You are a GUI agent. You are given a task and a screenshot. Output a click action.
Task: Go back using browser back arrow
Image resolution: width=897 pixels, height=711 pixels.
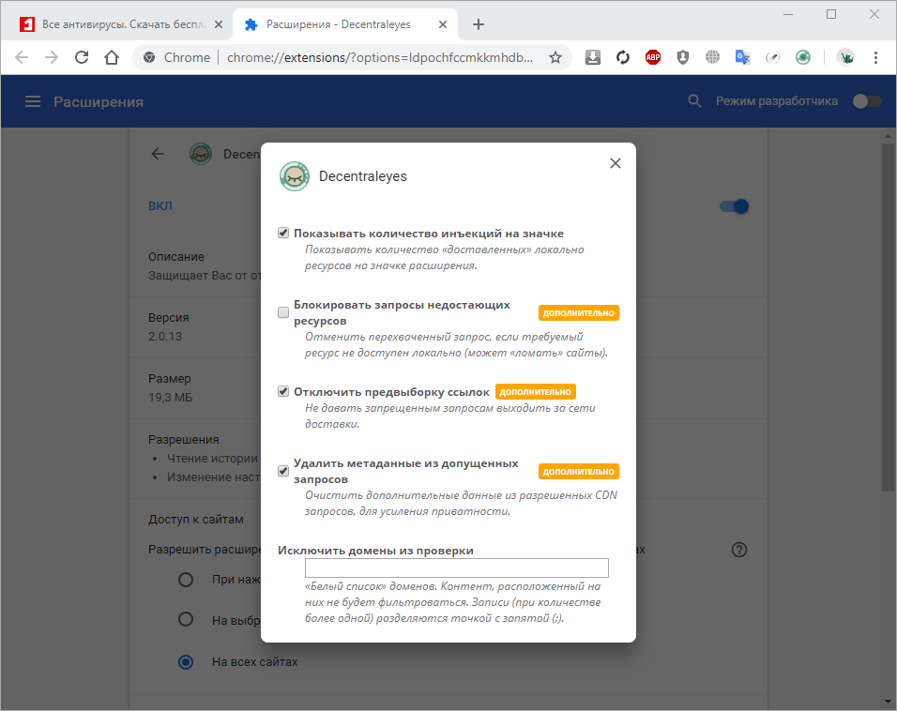[x=22, y=57]
